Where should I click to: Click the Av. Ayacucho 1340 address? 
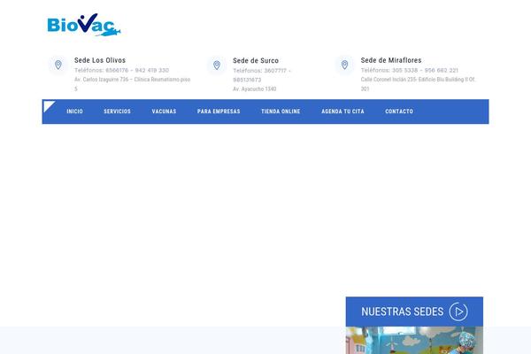pyautogui.click(x=255, y=89)
